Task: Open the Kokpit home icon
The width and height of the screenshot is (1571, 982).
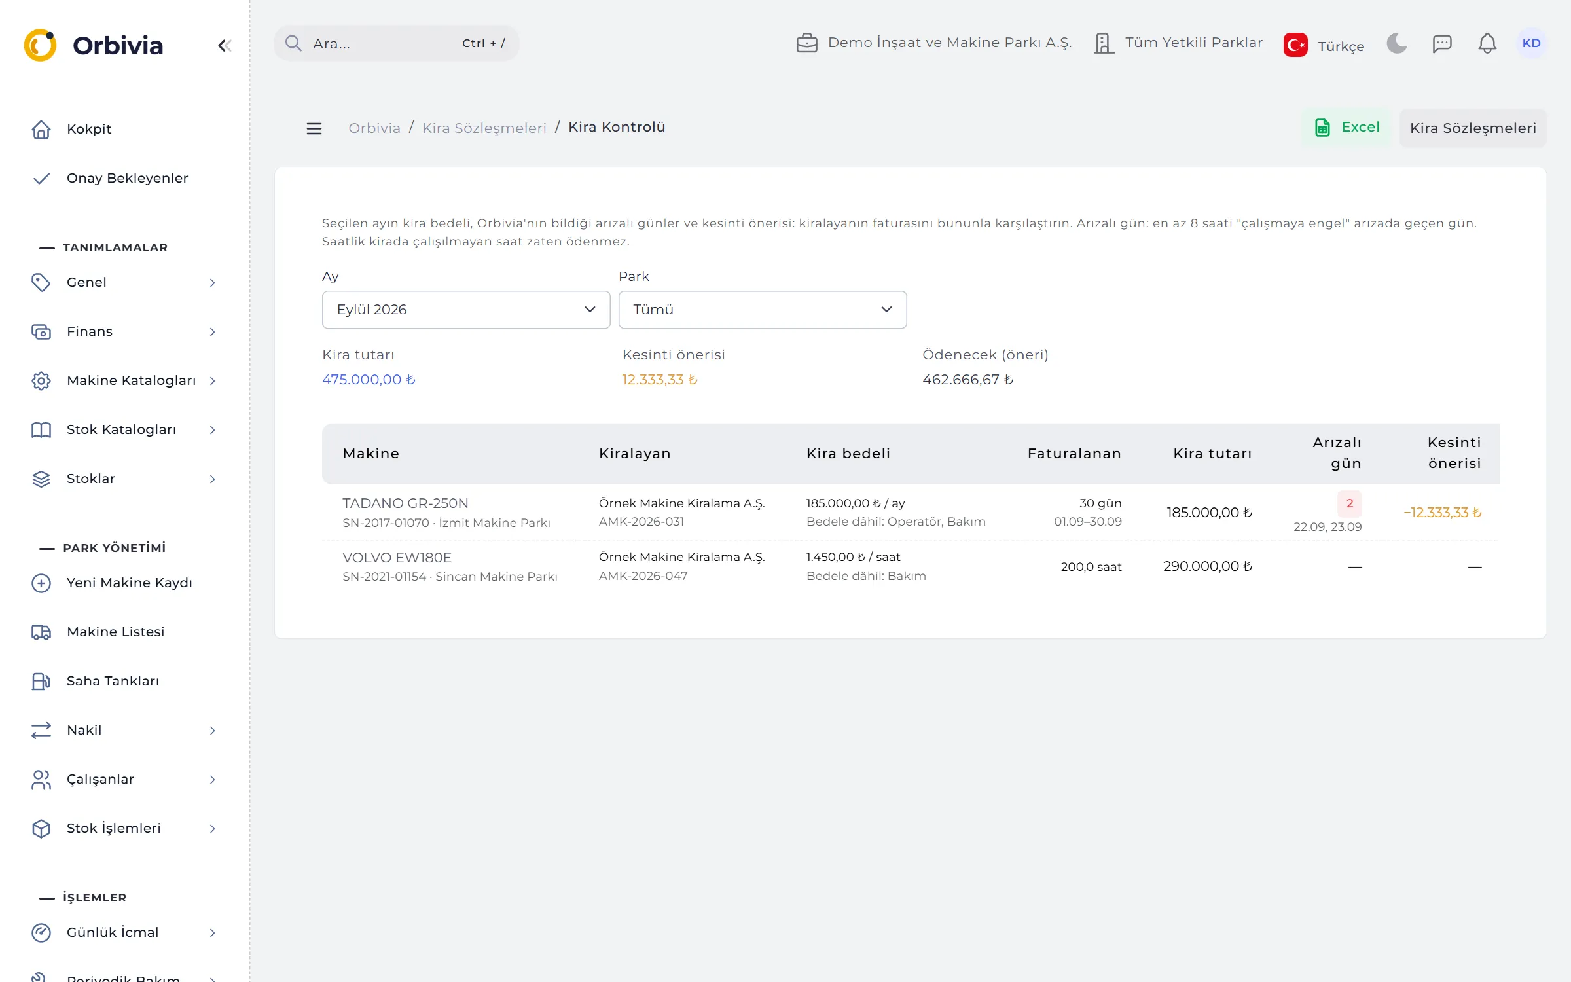Action: click(x=41, y=129)
